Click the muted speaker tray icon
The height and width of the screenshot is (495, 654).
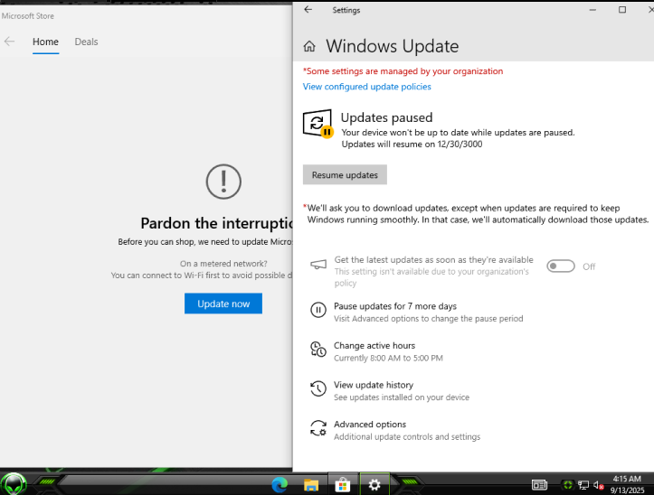pos(599,485)
